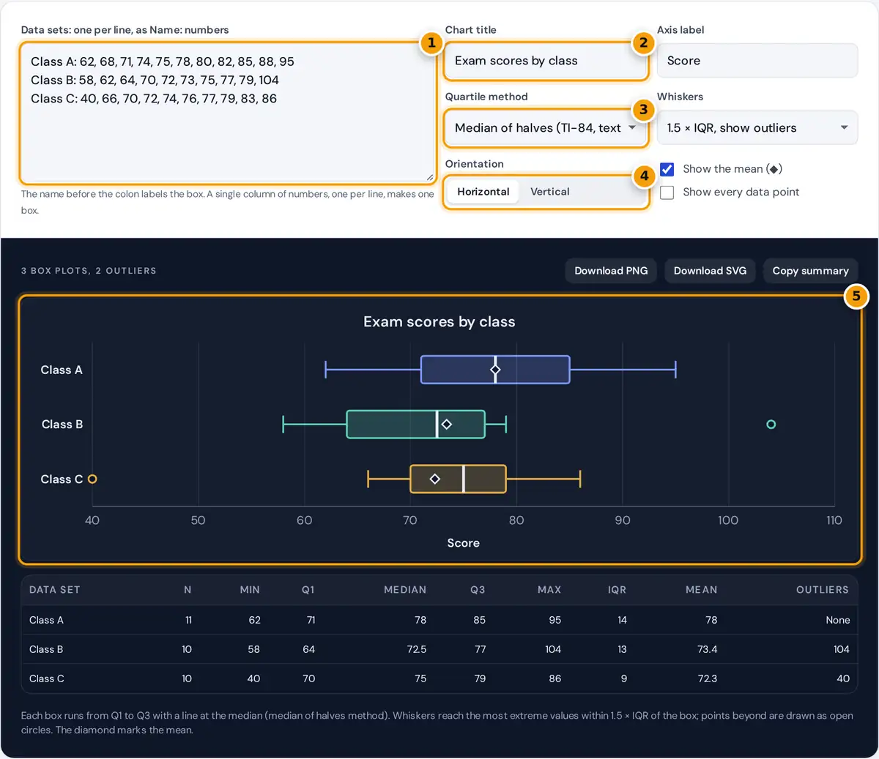The image size is (879, 759).
Task: Click the Class B mean diamond marker
Action: coord(447,425)
